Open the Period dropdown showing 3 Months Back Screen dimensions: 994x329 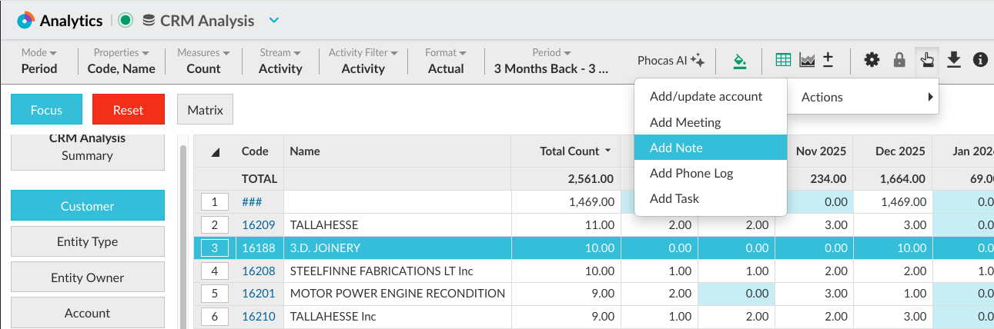[551, 61]
